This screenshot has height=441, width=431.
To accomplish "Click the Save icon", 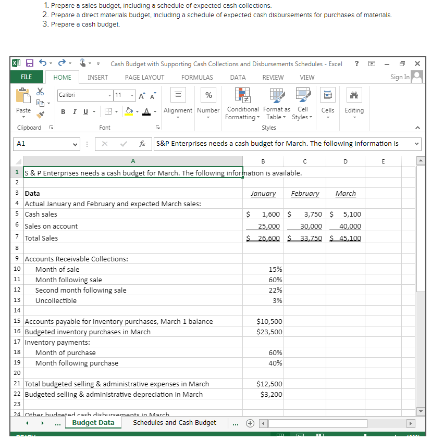I will pos(29,62).
